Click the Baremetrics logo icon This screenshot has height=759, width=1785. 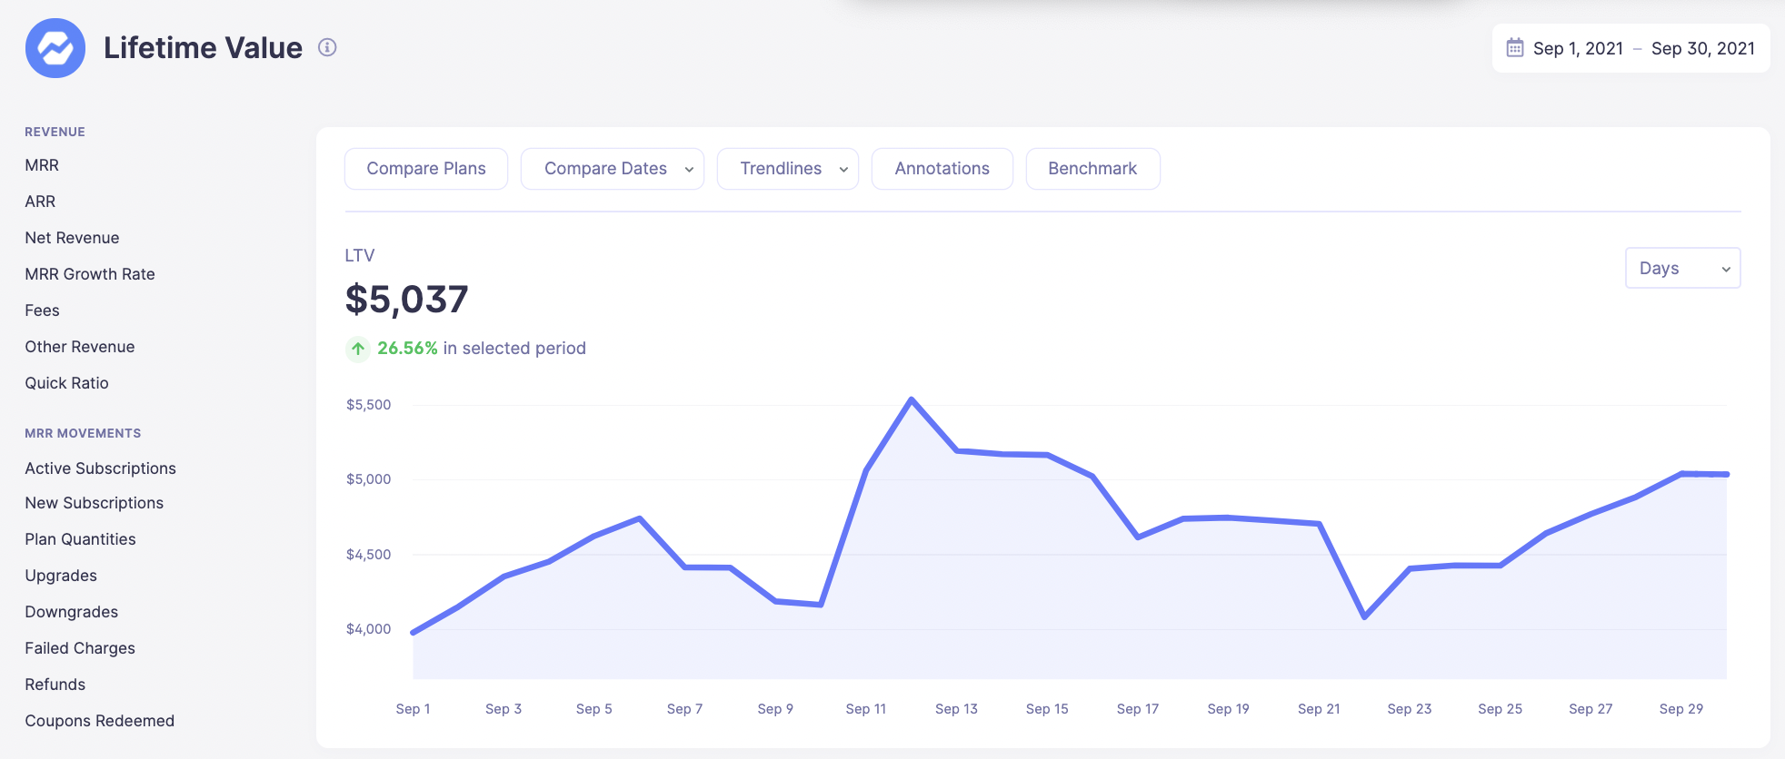[55, 48]
